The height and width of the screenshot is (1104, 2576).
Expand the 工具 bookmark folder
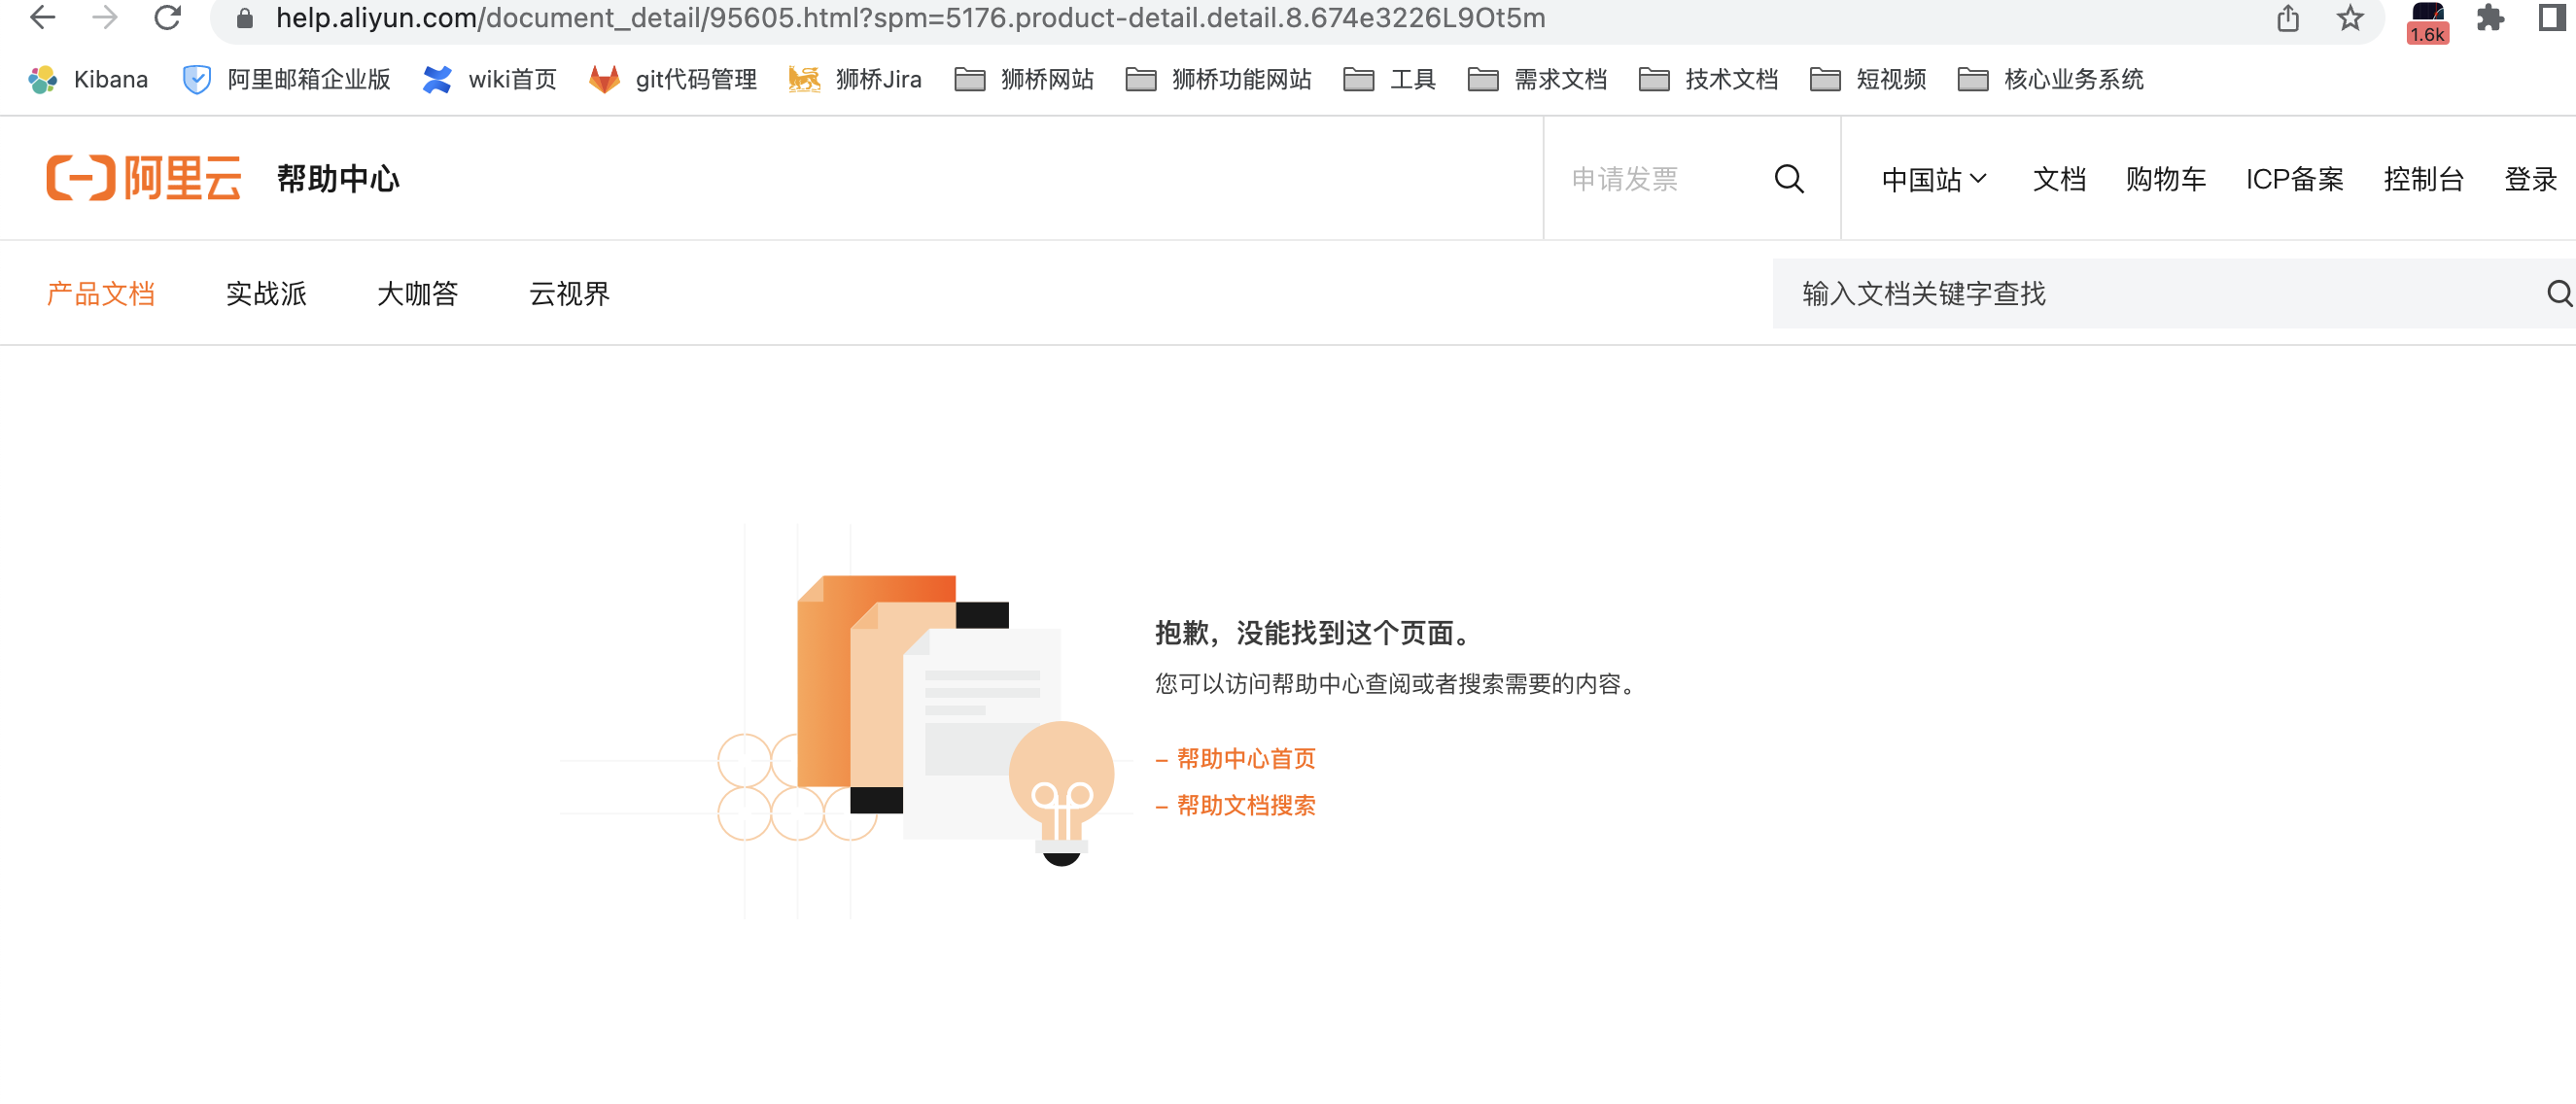click(1389, 79)
